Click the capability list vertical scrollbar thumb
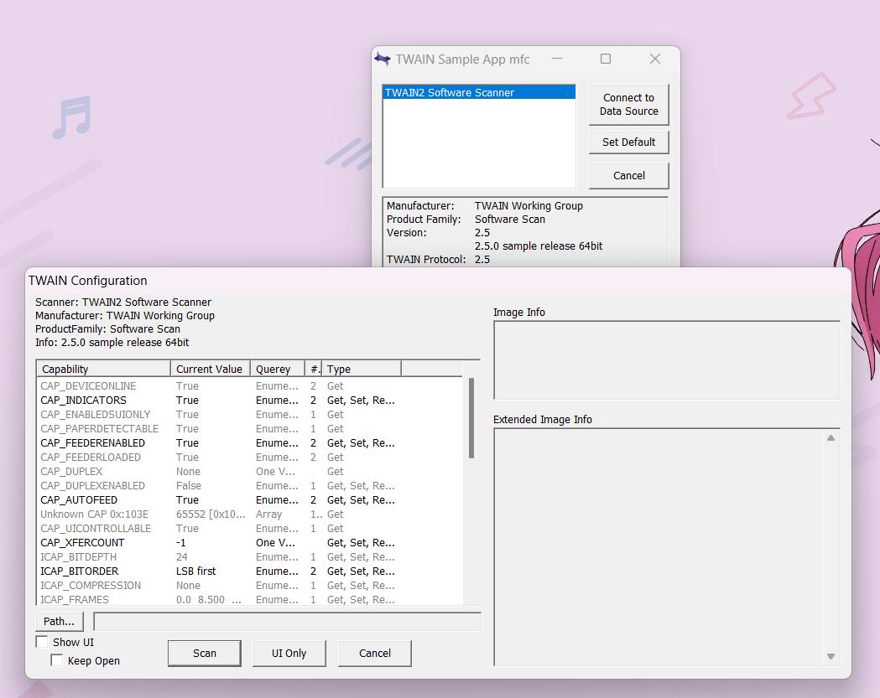Viewport: 880px width, 698px height. click(x=471, y=418)
